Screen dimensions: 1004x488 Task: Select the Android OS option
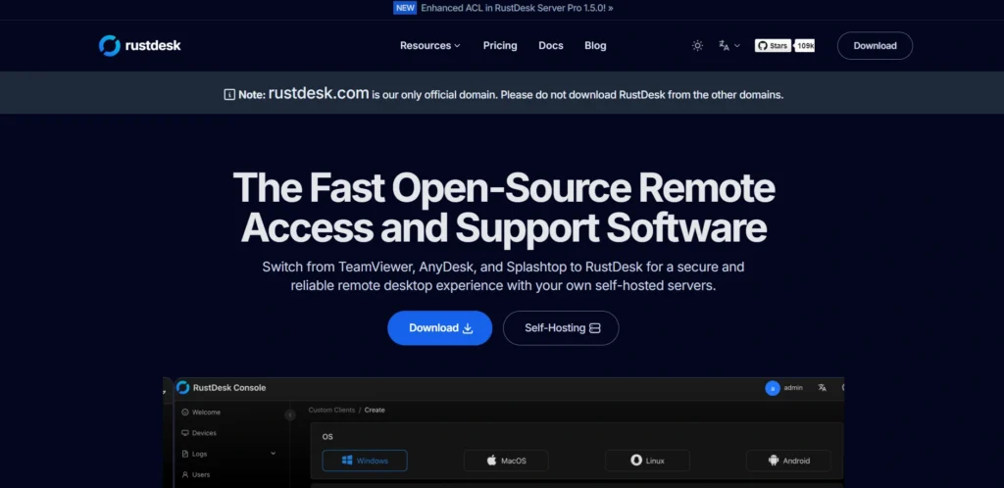coord(789,461)
